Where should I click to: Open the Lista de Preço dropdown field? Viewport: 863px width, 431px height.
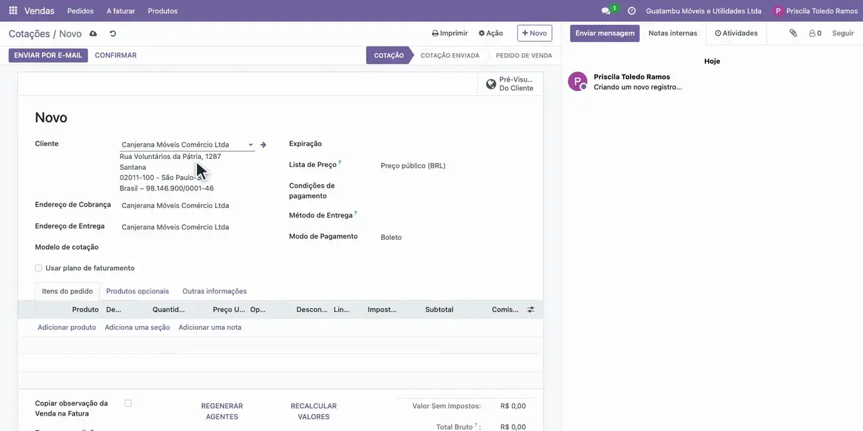point(453,166)
